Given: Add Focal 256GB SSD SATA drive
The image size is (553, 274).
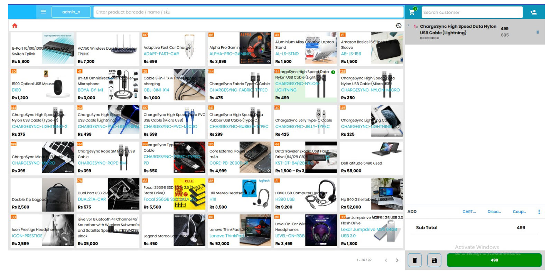Looking at the screenshot, I should (174, 194).
